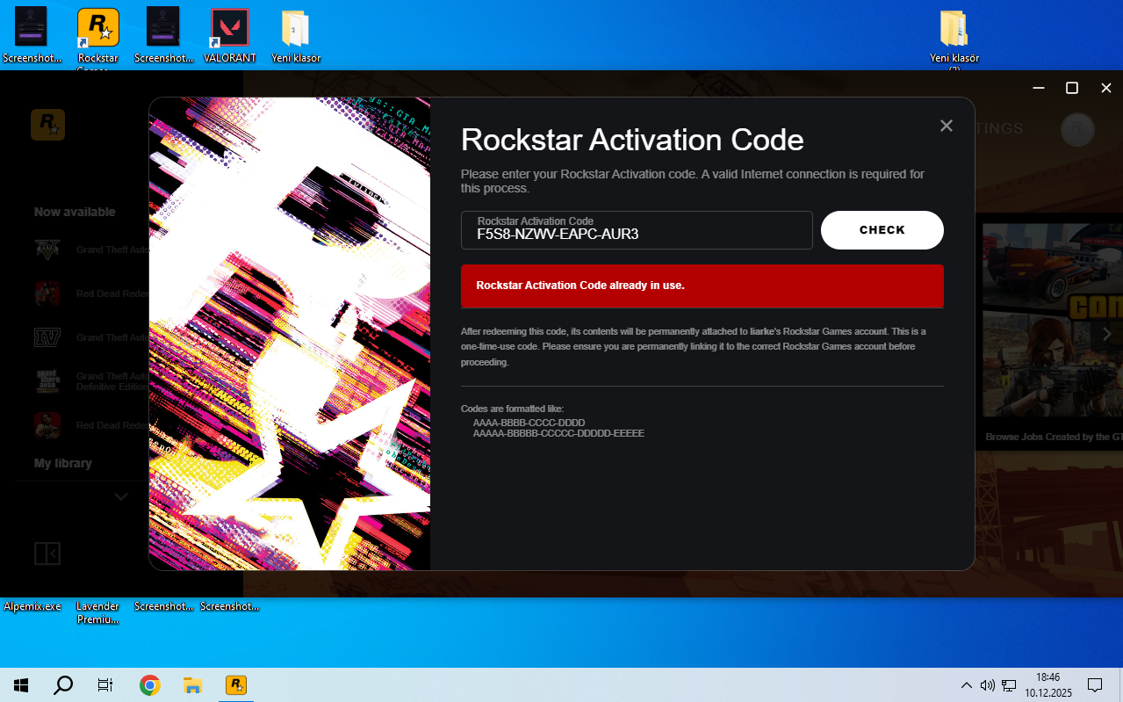Open the profile avatar in launcher header

pos(1077,129)
